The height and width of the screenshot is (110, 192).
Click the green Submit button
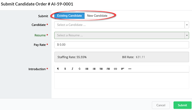coord(182,105)
